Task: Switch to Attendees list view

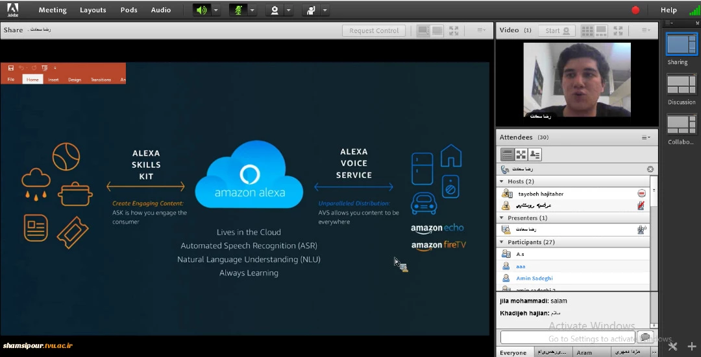Action: pos(507,154)
